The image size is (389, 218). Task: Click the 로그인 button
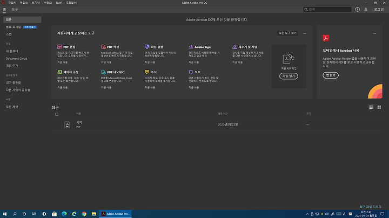coord(379,9)
